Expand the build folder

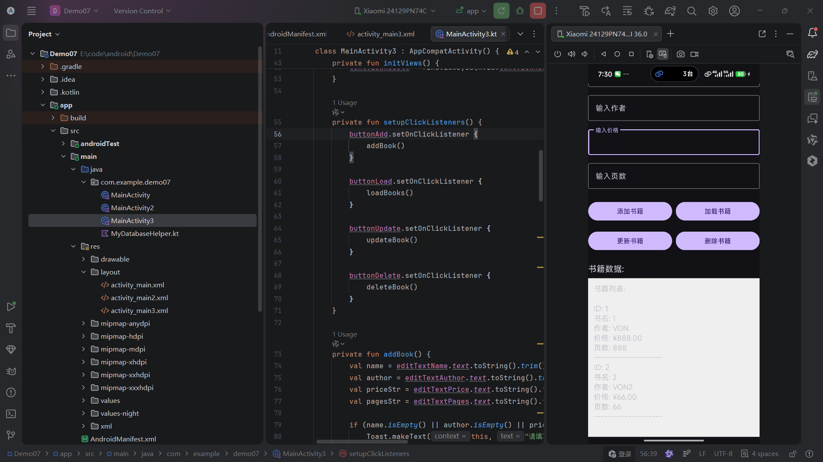[53, 118]
